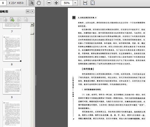Click the page count (23/405) label
150x127 pixels.
pos(16,3)
